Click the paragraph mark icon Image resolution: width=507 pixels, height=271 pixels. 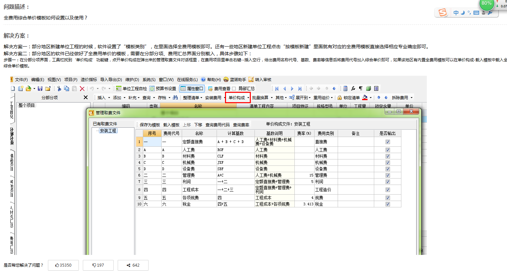click(x=361, y=88)
